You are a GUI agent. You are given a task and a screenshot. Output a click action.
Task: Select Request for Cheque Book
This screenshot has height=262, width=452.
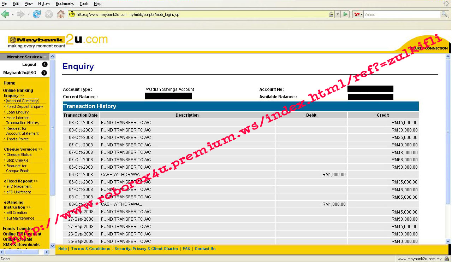click(18, 168)
